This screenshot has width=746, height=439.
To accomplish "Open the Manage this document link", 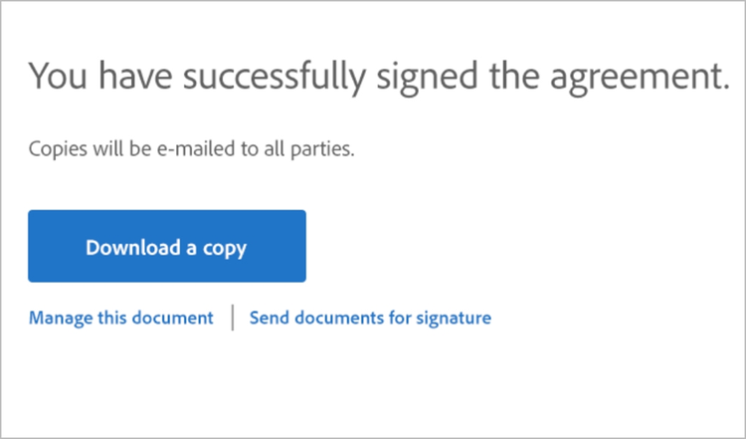I will click(120, 319).
